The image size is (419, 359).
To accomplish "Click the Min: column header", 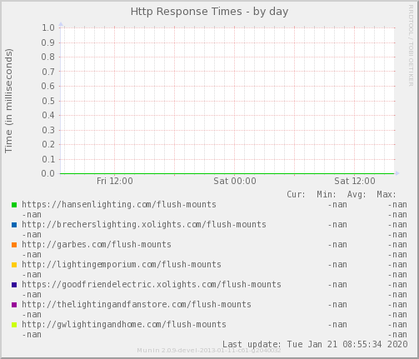I will pyautogui.click(x=327, y=194).
